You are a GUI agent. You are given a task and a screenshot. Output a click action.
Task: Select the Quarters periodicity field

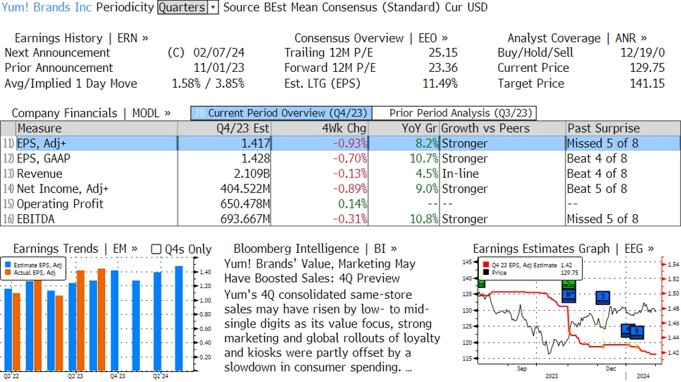(x=182, y=7)
